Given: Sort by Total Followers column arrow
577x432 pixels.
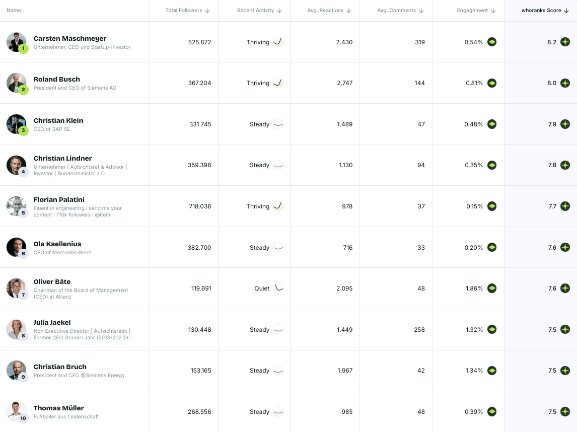Looking at the screenshot, I should tap(207, 11).
